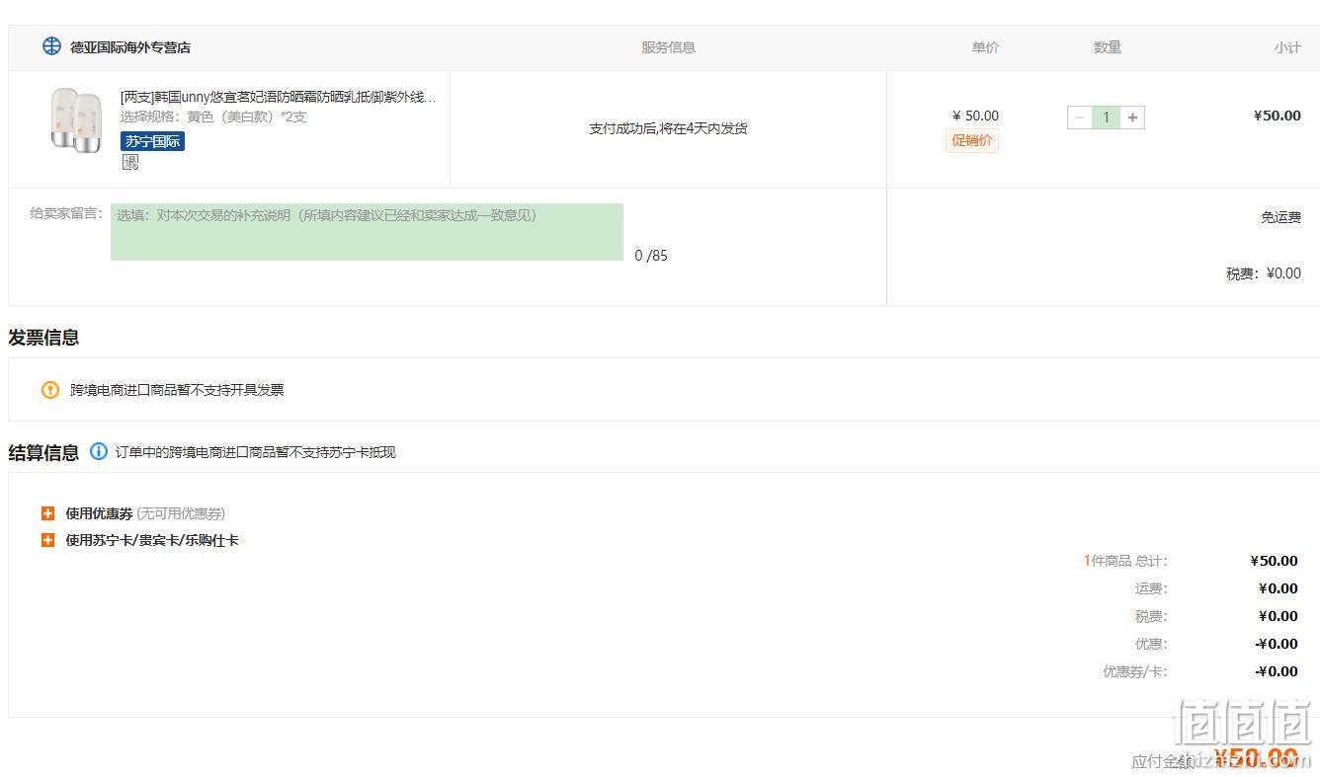This screenshot has width=1320, height=777.
Task: Expand 使用苏宁卡/贵宾卡/乐购仕卡 plus icon
Action: point(47,540)
